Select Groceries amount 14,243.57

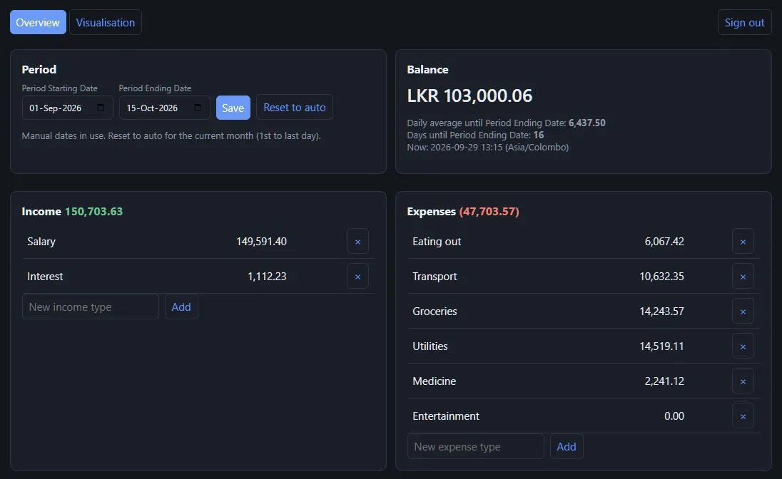(661, 311)
